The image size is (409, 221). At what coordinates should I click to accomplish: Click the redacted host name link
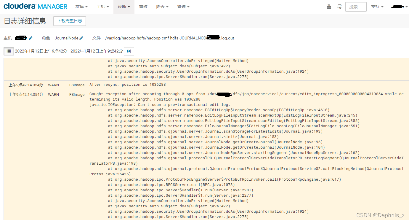click(x=21, y=38)
